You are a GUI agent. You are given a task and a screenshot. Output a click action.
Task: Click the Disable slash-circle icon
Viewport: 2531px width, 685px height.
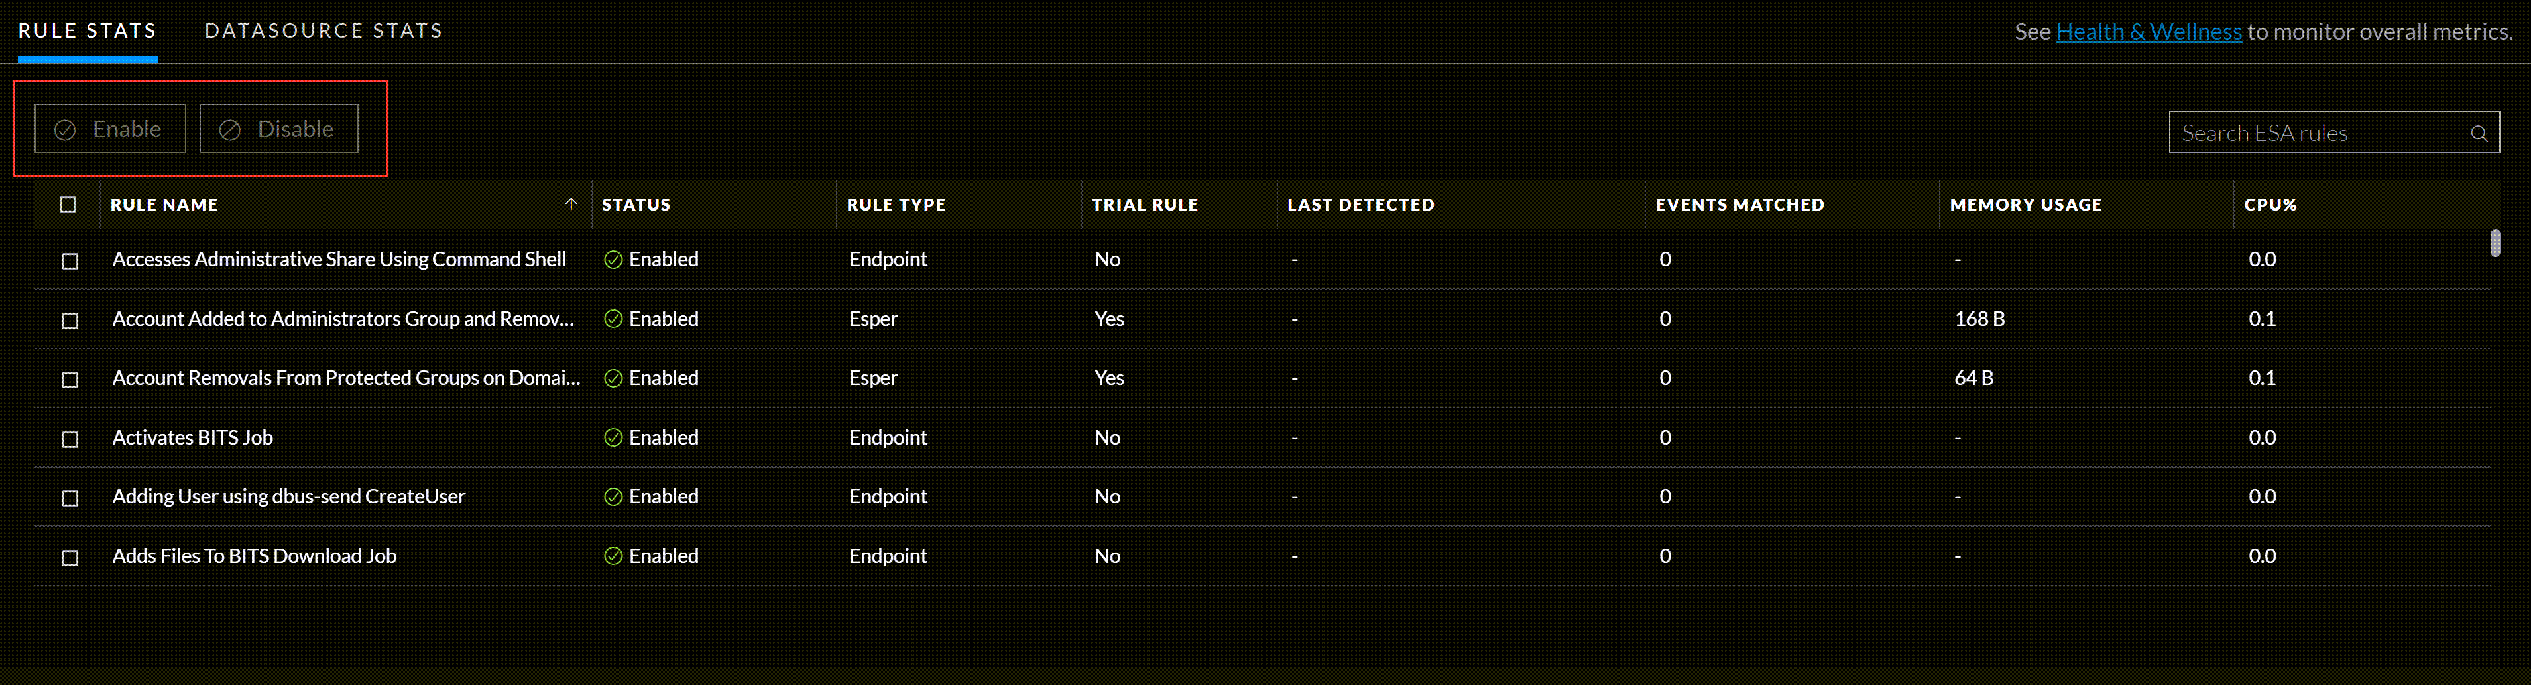click(230, 130)
